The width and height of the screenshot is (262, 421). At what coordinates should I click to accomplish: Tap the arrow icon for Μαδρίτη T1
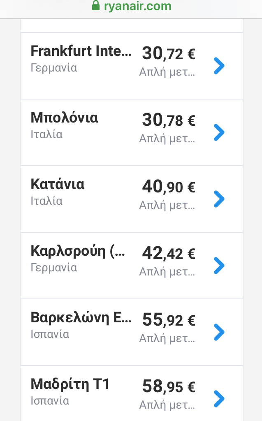click(x=219, y=398)
